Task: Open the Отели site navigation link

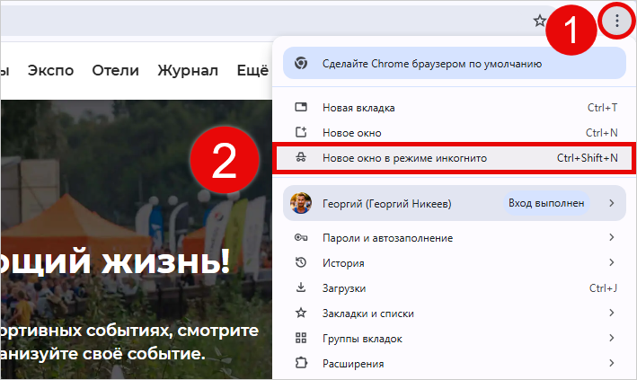Action: coord(115,70)
